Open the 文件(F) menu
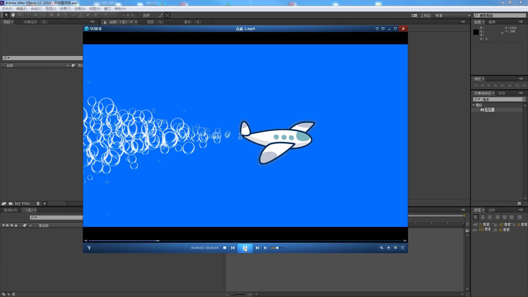Image resolution: width=528 pixels, height=297 pixels. pyautogui.click(x=7, y=9)
